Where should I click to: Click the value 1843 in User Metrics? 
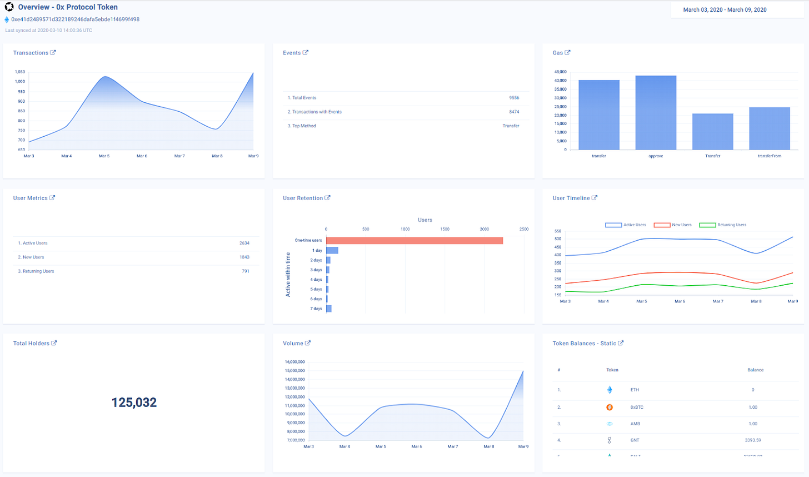click(244, 257)
